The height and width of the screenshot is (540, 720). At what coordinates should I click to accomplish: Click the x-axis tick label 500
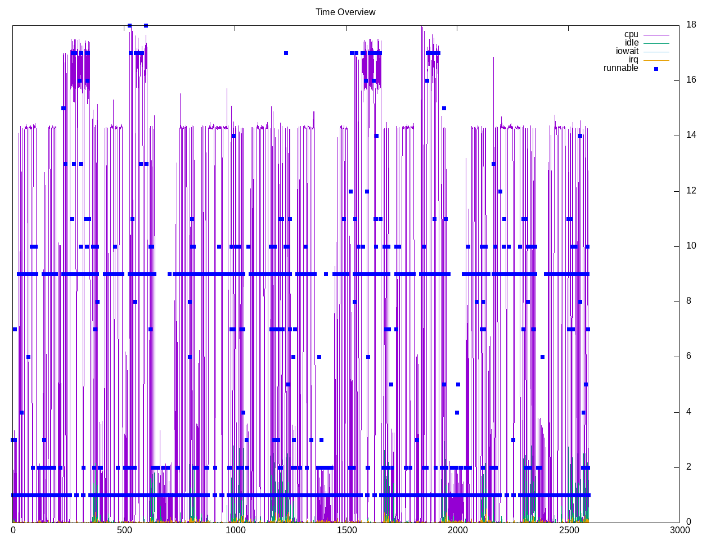point(124,530)
